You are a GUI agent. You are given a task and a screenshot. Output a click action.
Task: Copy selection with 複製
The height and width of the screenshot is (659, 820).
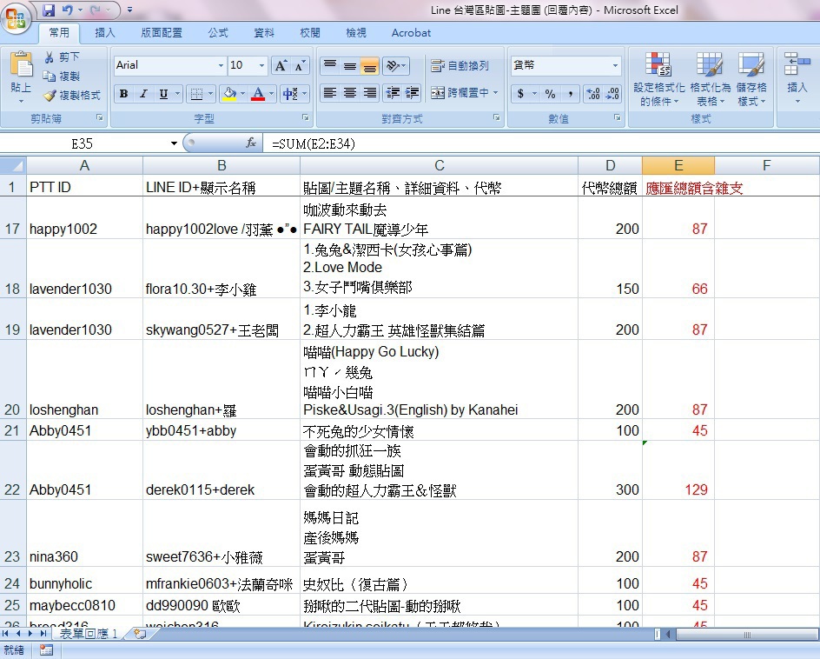click(x=63, y=77)
